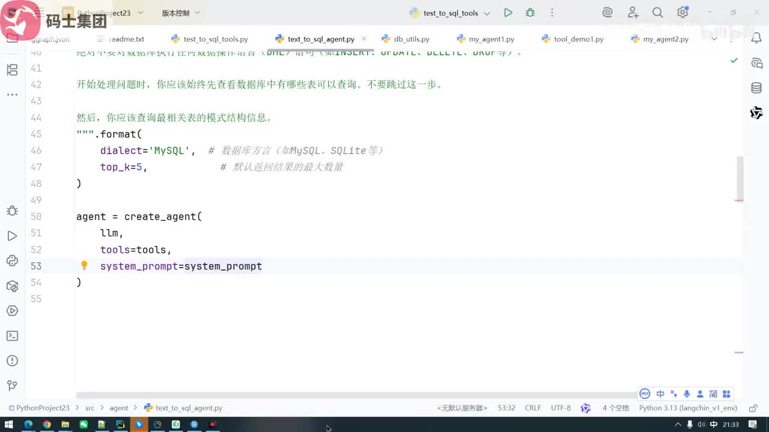Open more run actions menu

(552, 13)
